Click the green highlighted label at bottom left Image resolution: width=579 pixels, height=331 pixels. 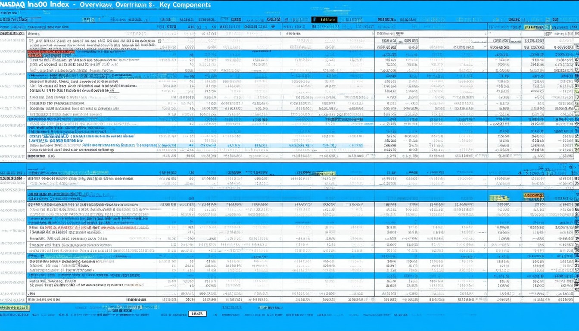coord(15,308)
